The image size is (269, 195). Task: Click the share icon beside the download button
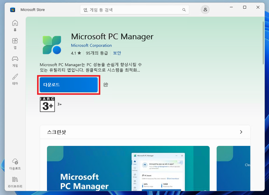point(106,85)
